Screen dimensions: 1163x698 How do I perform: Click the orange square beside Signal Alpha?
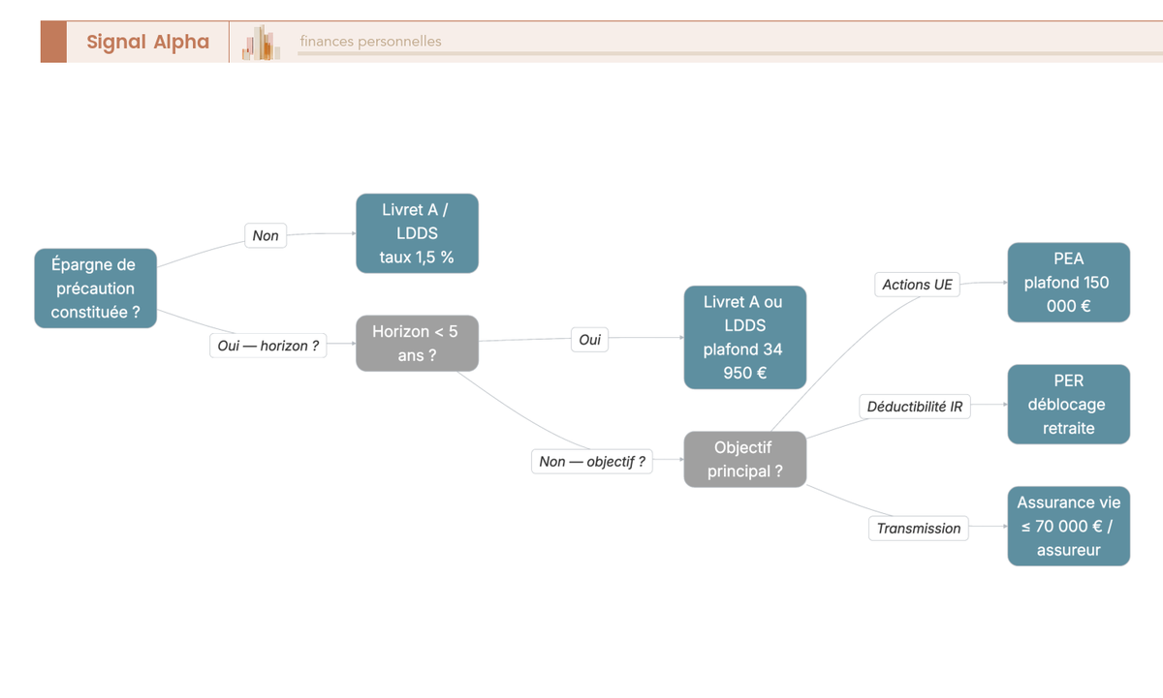pos(53,42)
